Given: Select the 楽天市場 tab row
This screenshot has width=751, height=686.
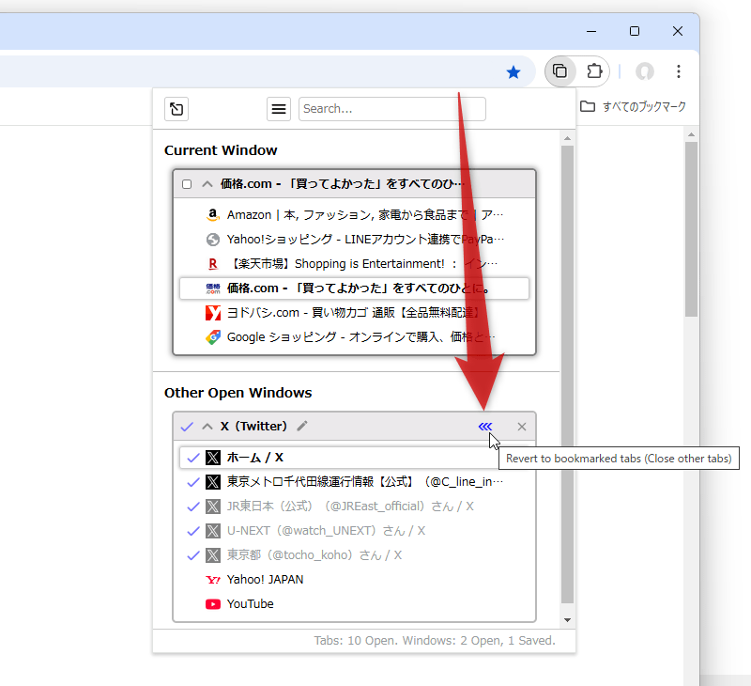Looking at the screenshot, I should (354, 264).
